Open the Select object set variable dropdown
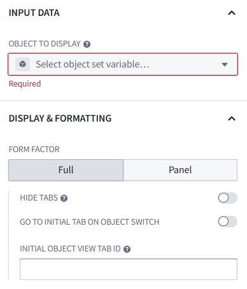The width and height of the screenshot is (247, 289). [123, 64]
